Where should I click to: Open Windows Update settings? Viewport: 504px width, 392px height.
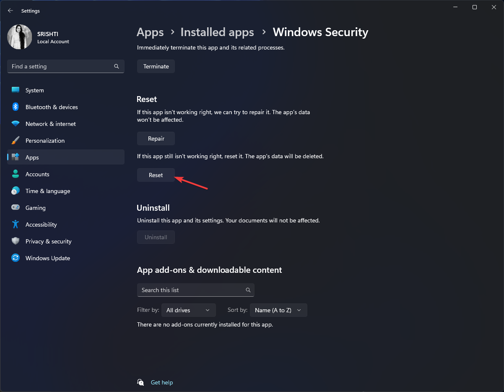coord(16,258)
